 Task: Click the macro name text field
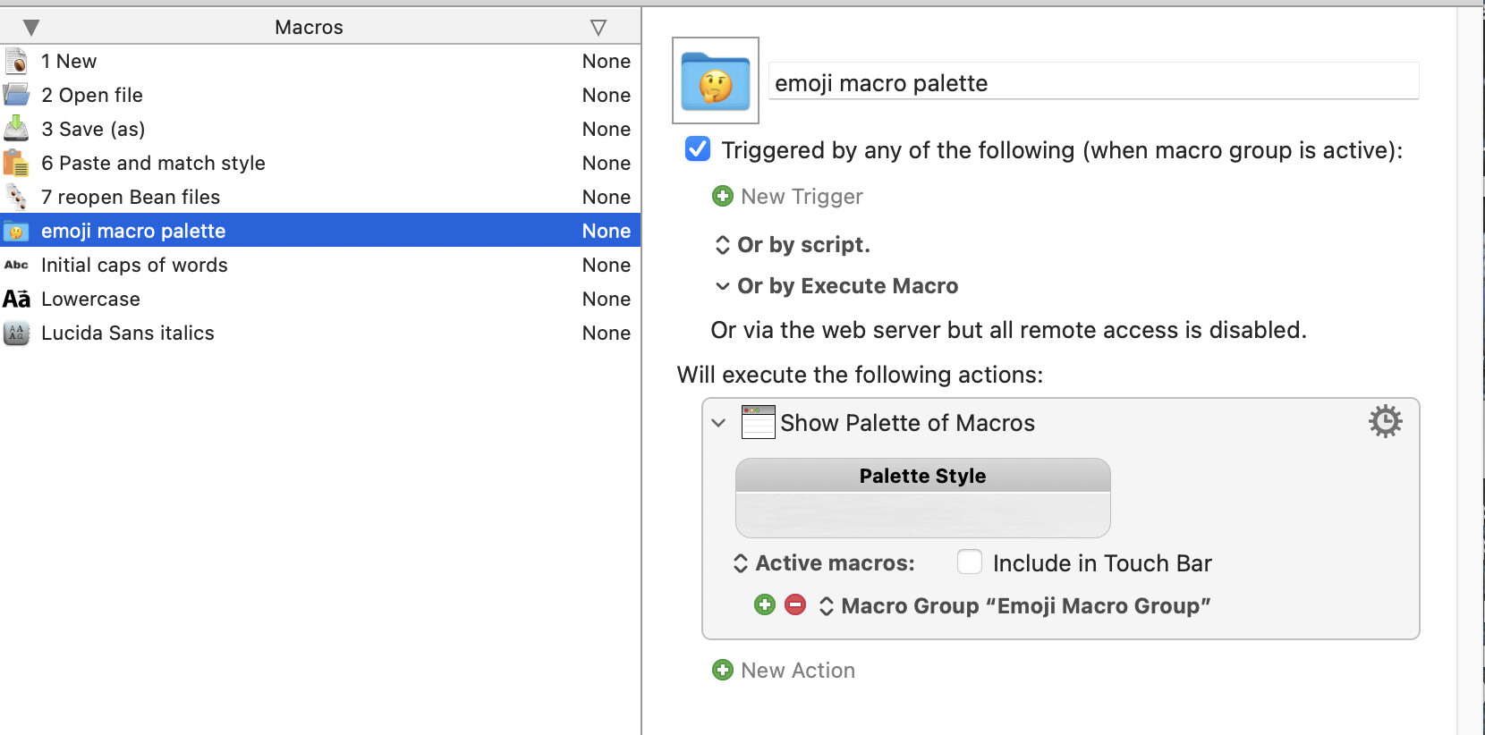(1093, 82)
